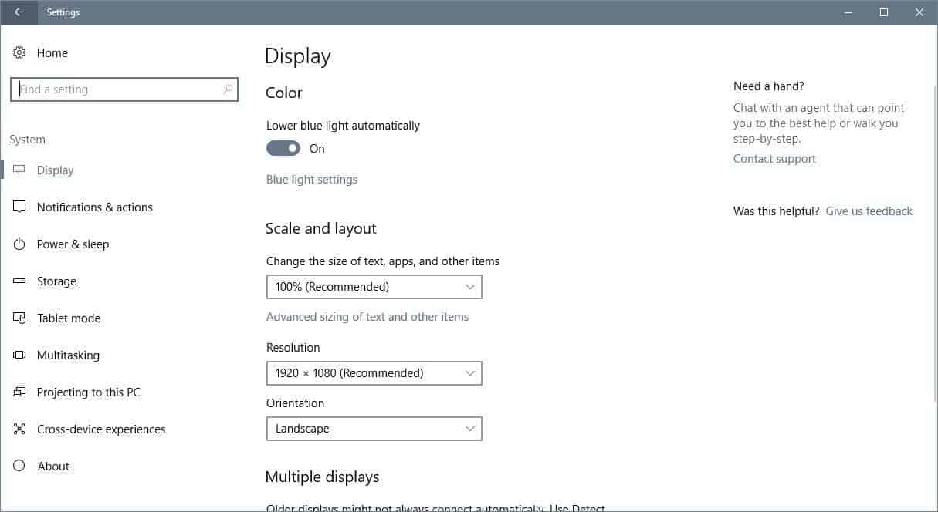Open Storage settings

click(x=56, y=281)
